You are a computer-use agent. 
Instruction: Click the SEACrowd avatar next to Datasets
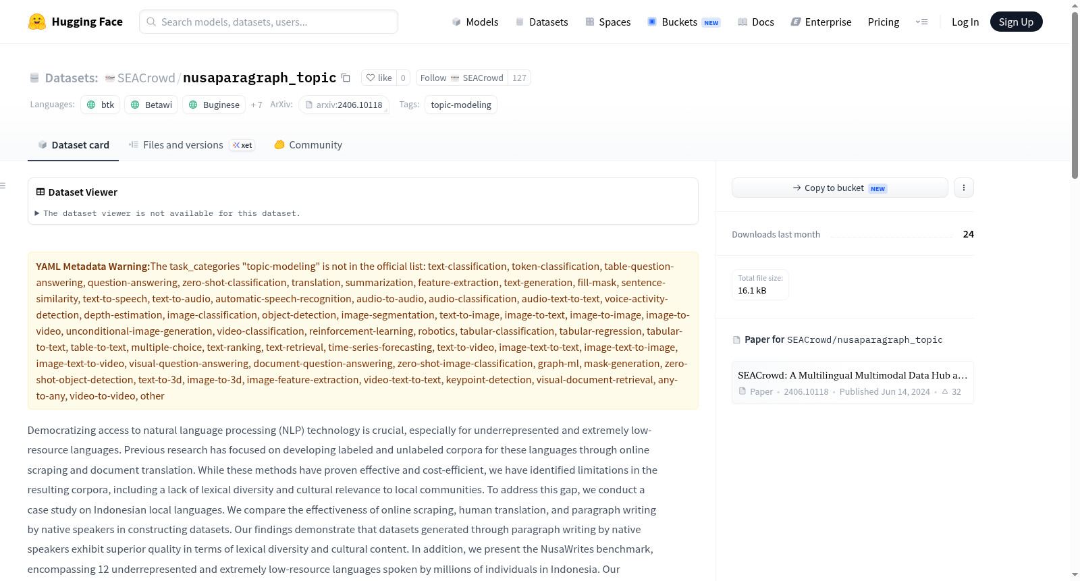pos(110,78)
